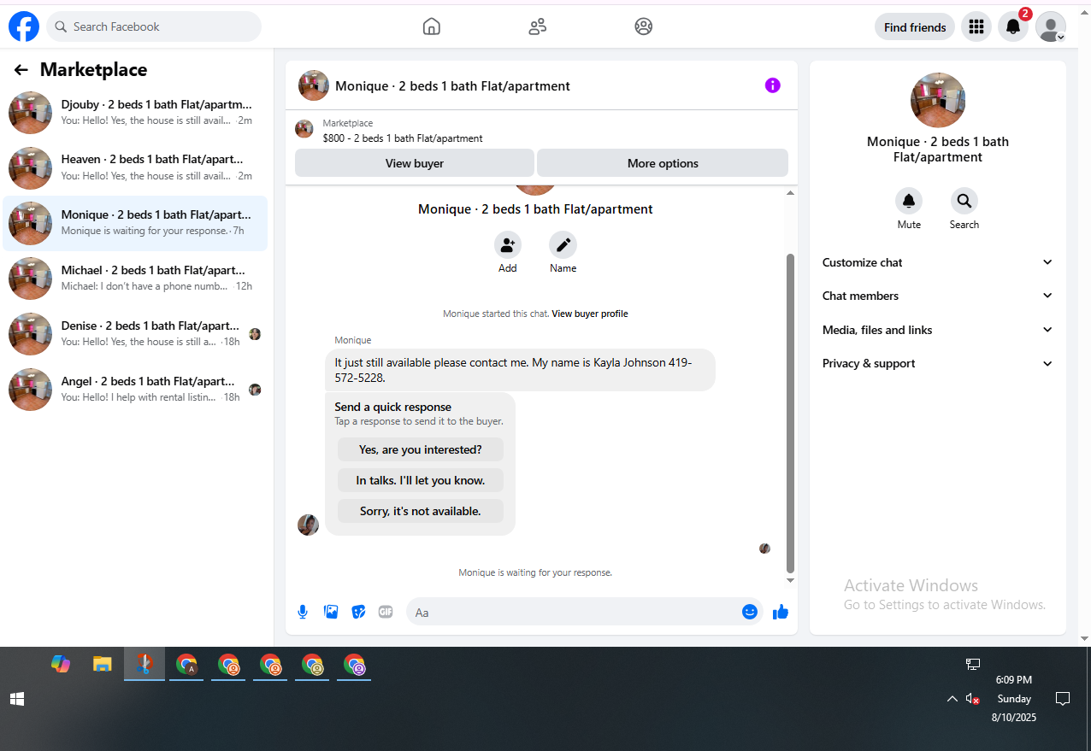Click large listing photo in right panel
This screenshot has height=751, width=1091.
(x=938, y=100)
